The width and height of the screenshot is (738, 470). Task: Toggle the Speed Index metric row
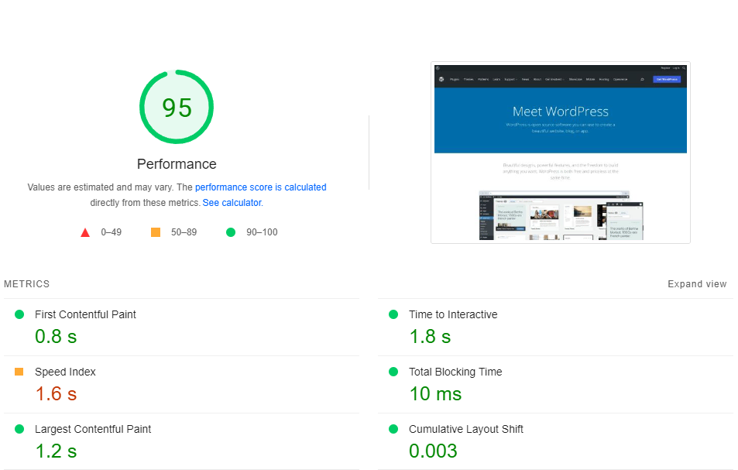coord(65,372)
